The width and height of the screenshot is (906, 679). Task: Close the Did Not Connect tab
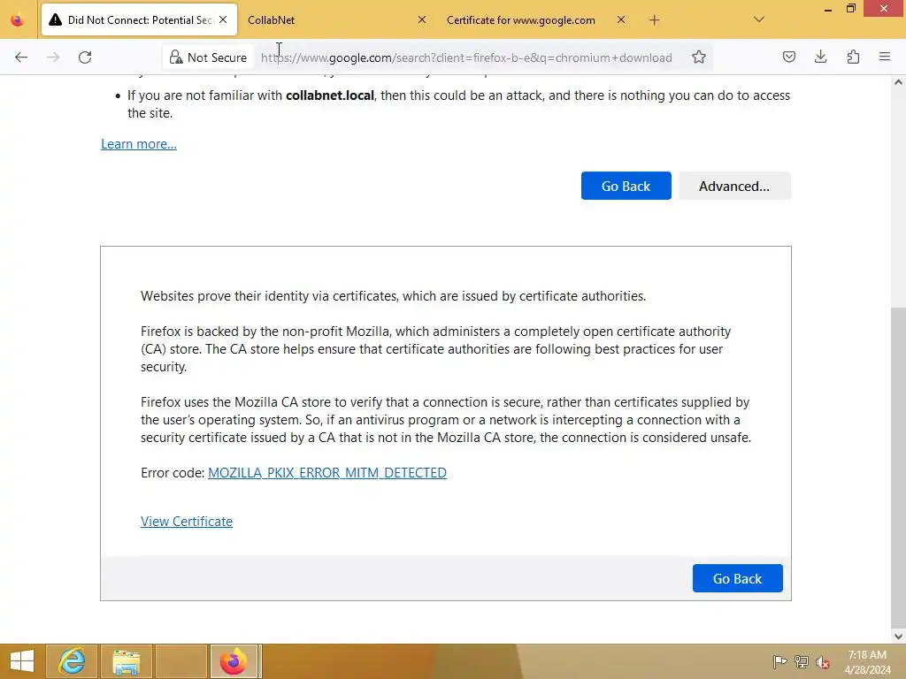point(223,19)
